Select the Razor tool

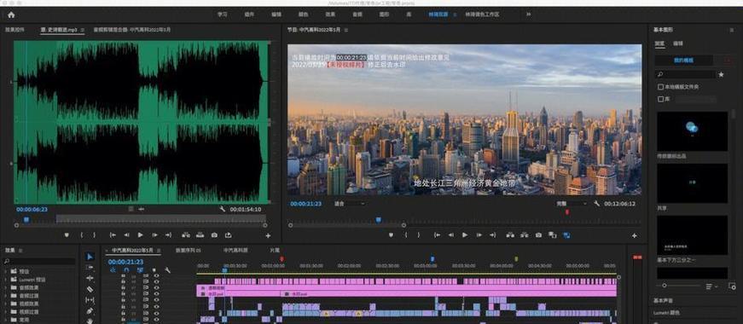click(90, 289)
